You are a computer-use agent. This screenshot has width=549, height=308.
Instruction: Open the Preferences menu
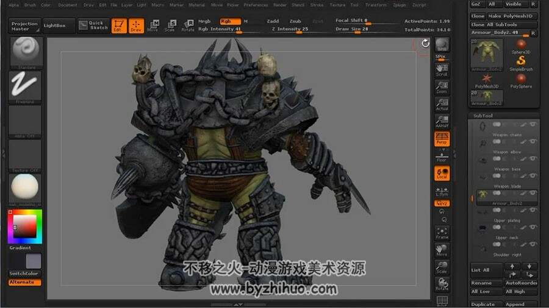coord(256,5)
